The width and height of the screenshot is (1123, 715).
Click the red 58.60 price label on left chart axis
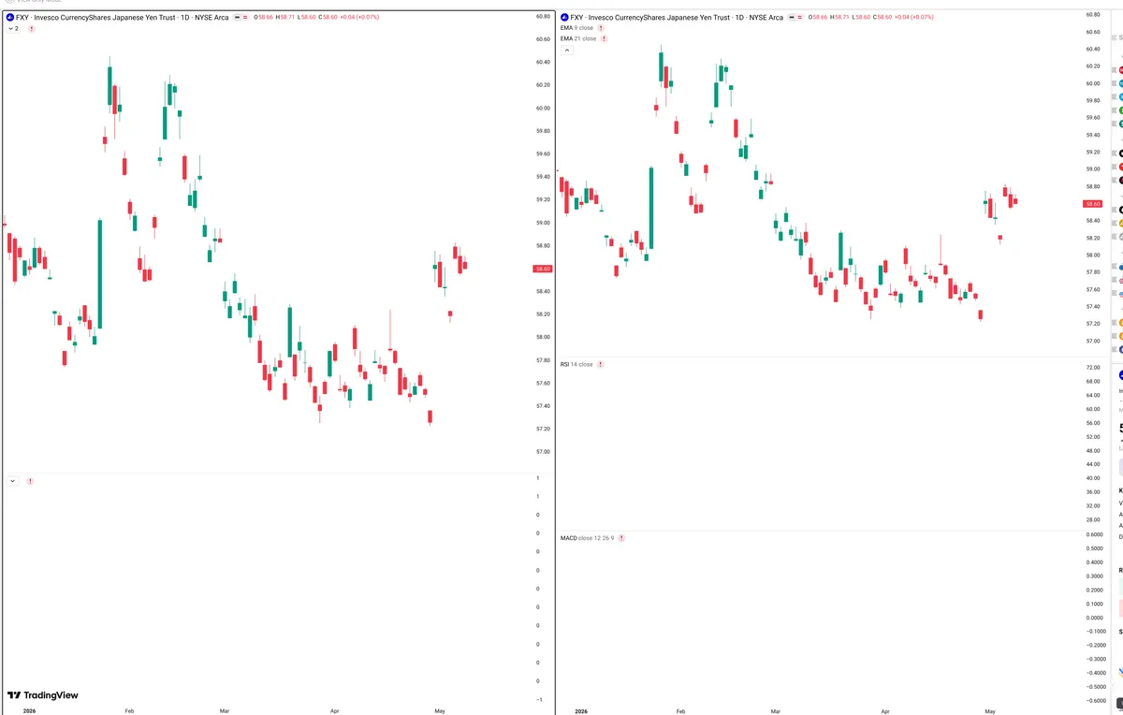click(x=543, y=269)
